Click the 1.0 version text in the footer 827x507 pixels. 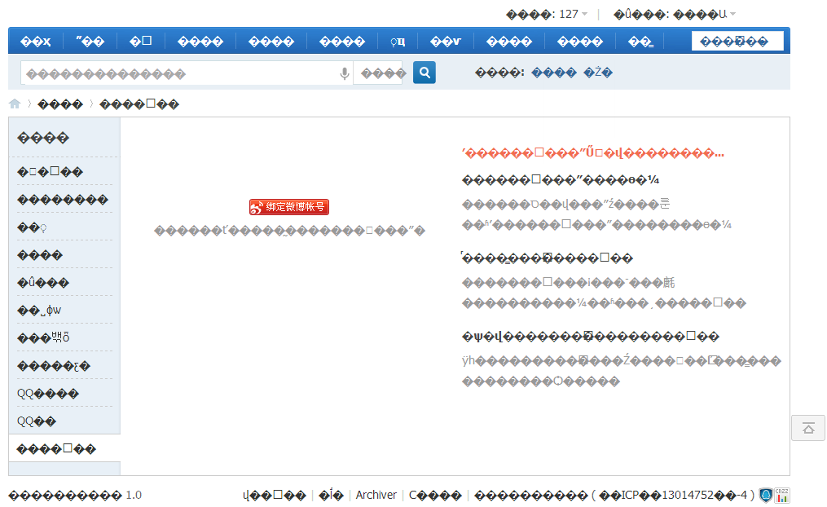pyautogui.click(x=134, y=496)
